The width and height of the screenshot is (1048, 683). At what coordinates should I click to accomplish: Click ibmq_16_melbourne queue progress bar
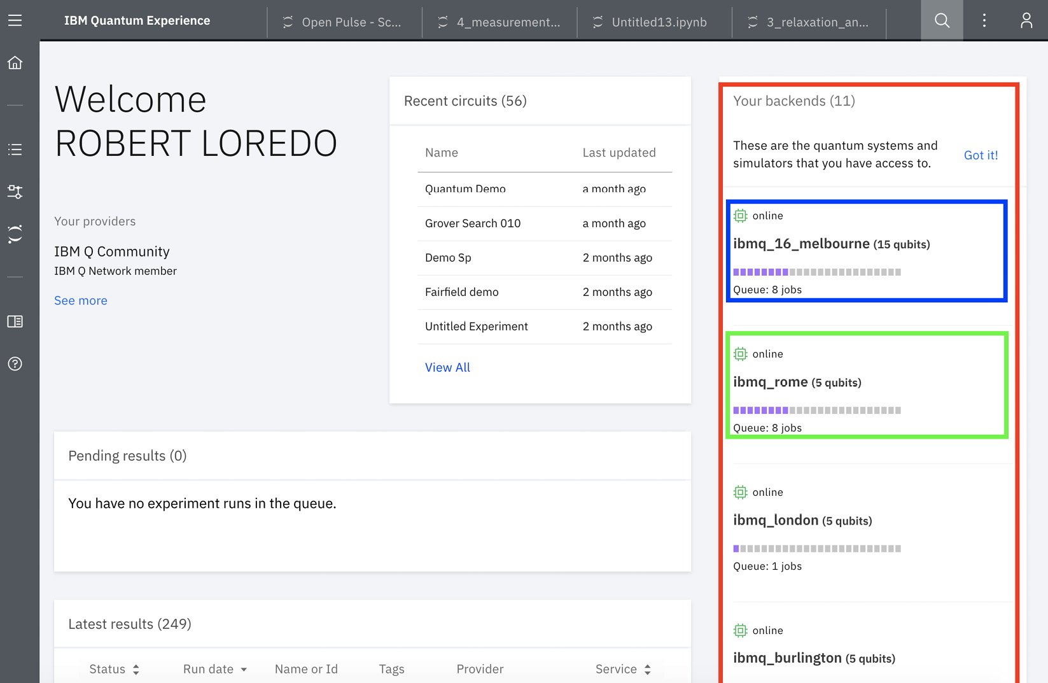(x=817, y=272)
